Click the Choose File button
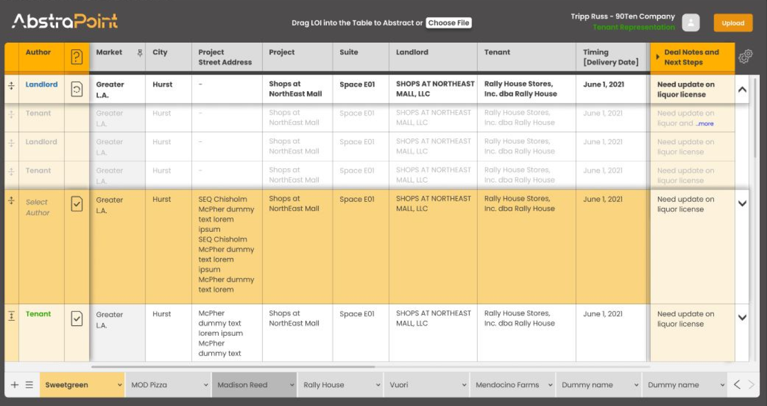Image resolution: width=767 pixels, height=406 pixels. (x=448, y=23)
